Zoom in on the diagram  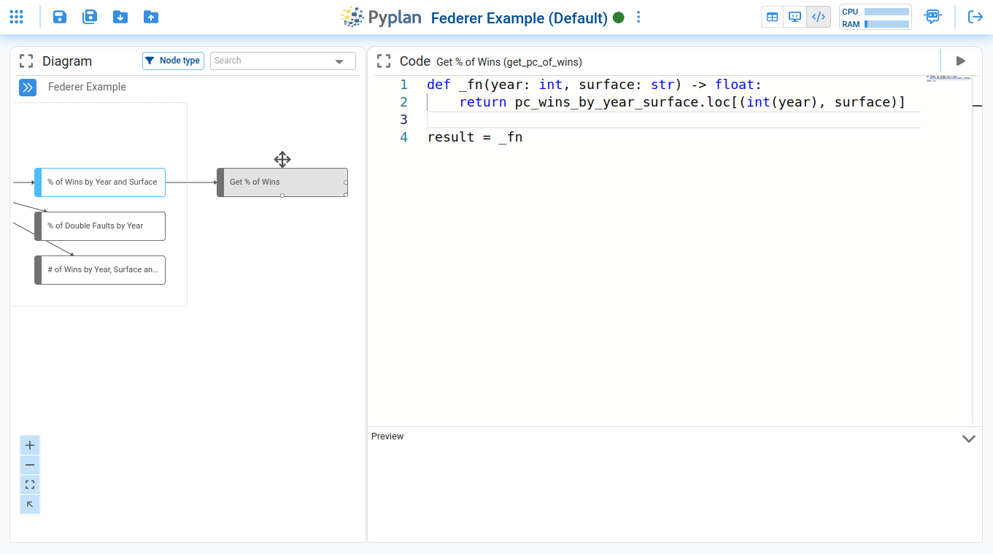(30, 445)
